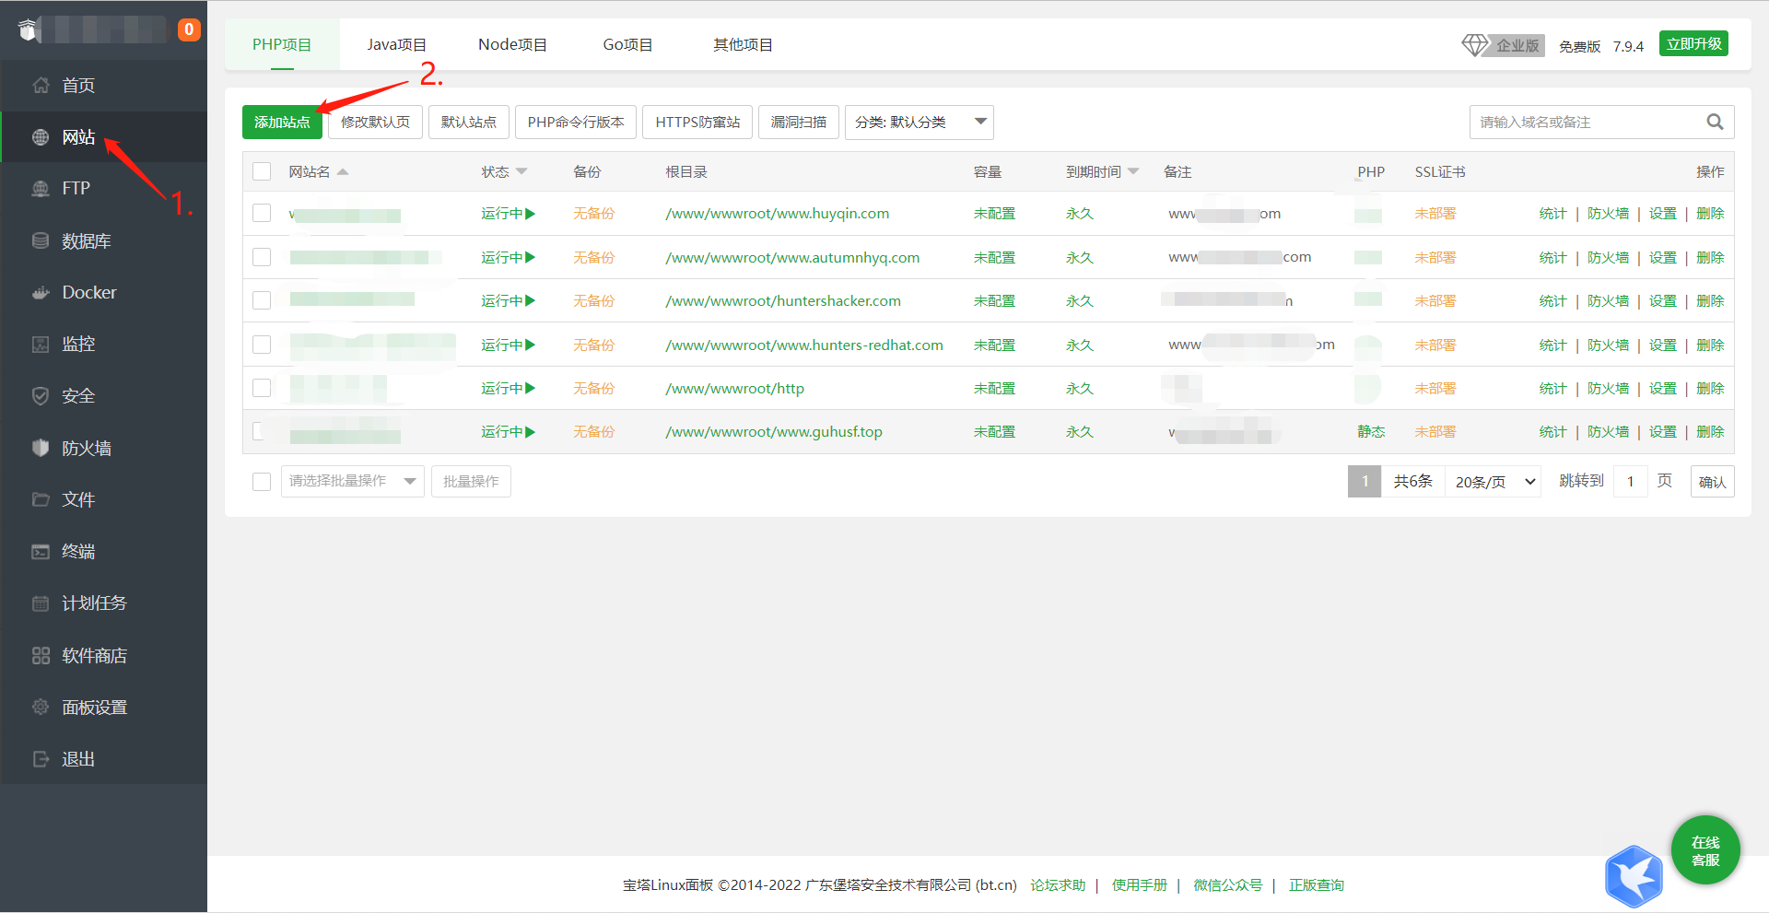Viewport: 1769px width, 913px height.
Task: Click the home icon in the sidebar
Action: coord(41,86)
